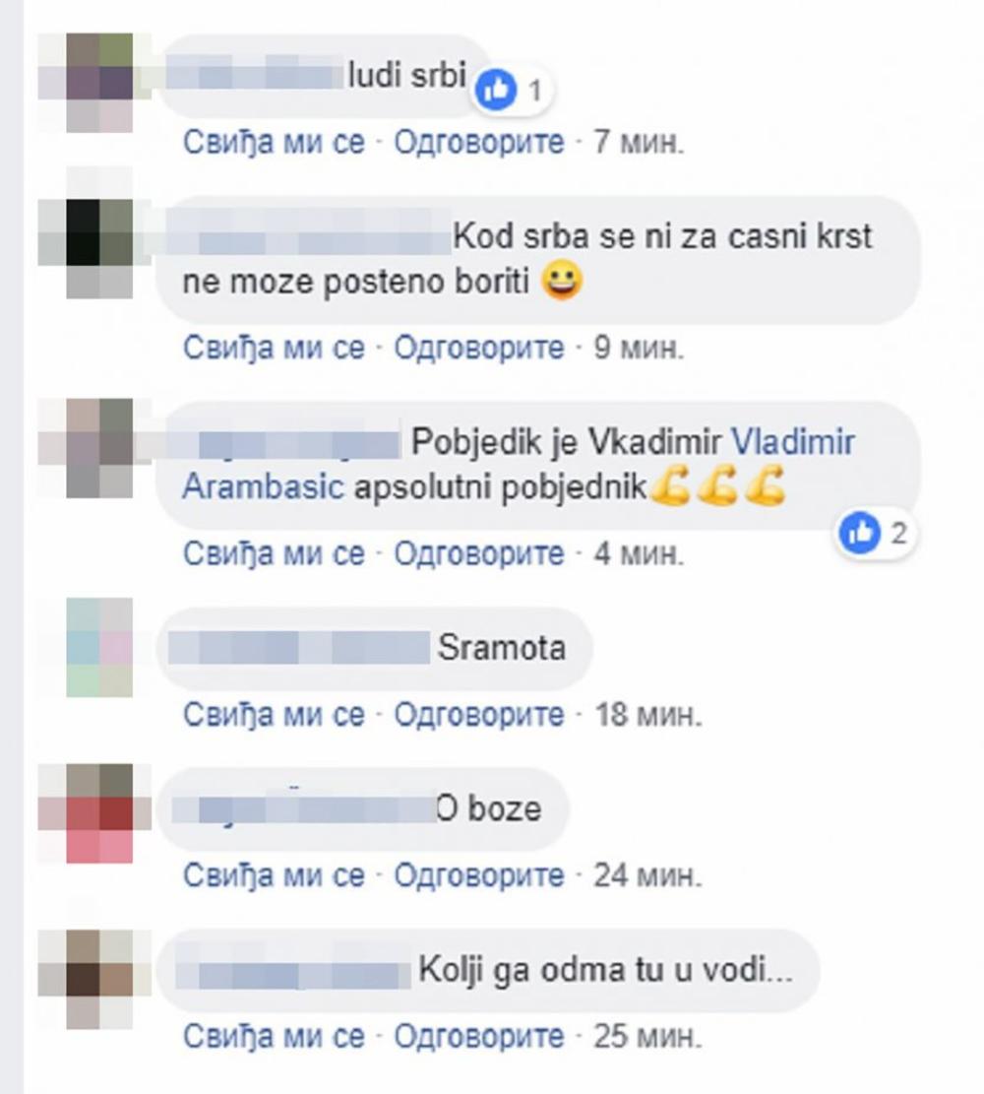The height and width of the screenshot is (1094, 984).
Task: Open avatar beside 'Sramota' comment
Action: coord(99,648)
